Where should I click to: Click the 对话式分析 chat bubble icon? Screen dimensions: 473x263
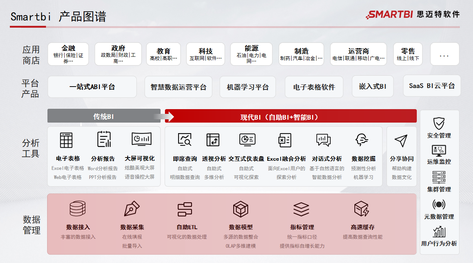(323, 140)
